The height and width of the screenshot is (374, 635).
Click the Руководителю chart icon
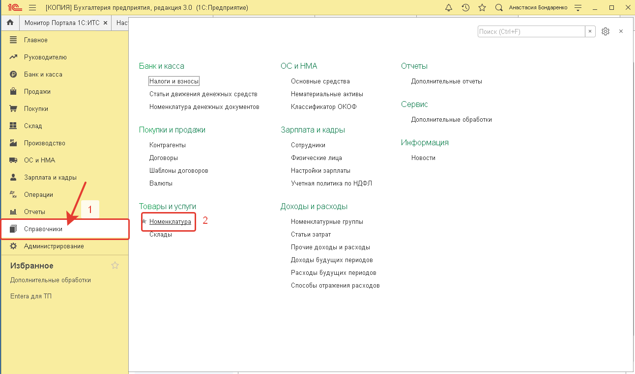(x=14, y=57)
